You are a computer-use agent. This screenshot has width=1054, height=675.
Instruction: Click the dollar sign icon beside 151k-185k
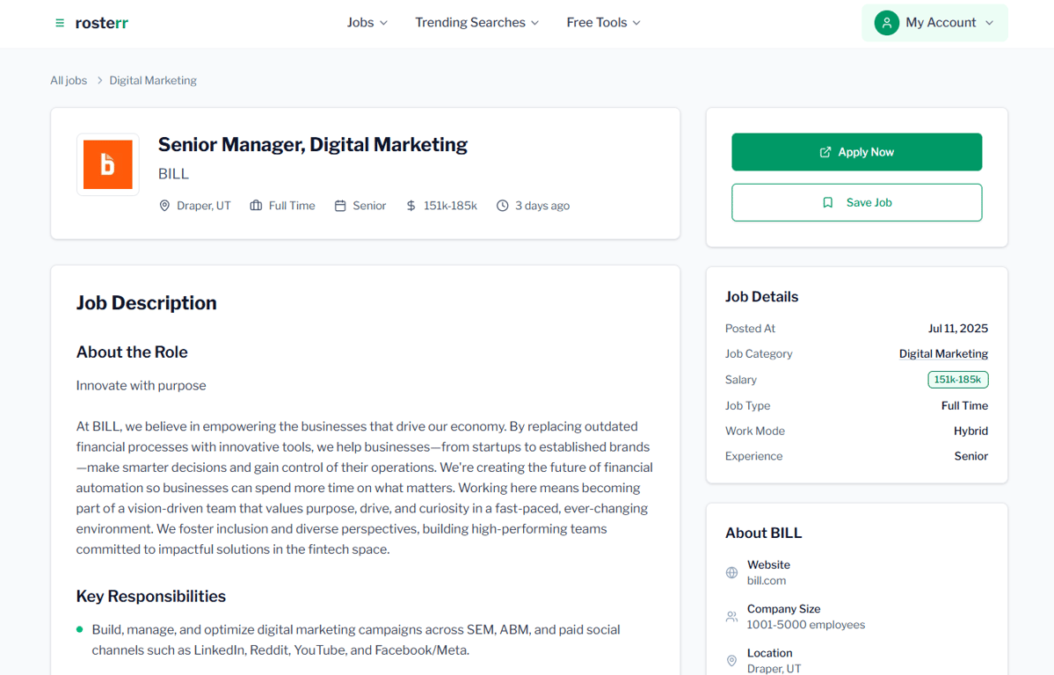coord(411,206)
